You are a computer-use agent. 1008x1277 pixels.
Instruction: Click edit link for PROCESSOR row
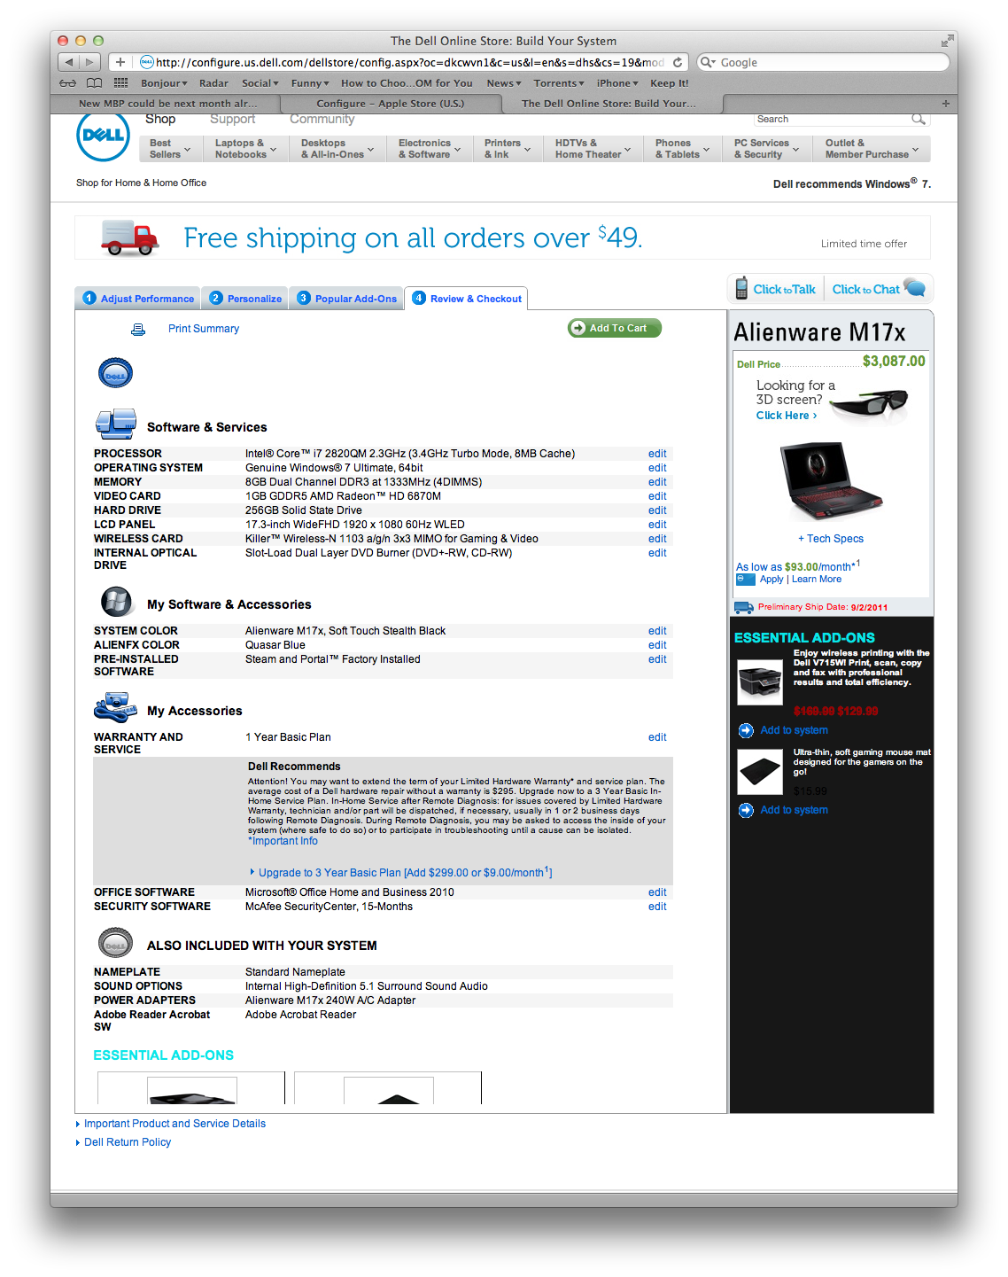657,454
